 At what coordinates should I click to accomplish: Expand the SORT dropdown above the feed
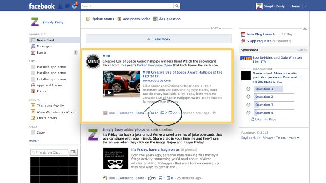216,29
